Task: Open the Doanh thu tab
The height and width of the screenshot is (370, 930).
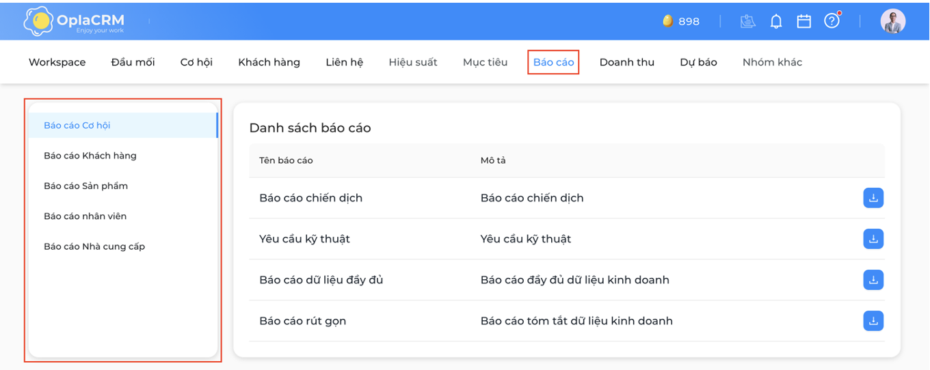Action: (x=627, y=62)
